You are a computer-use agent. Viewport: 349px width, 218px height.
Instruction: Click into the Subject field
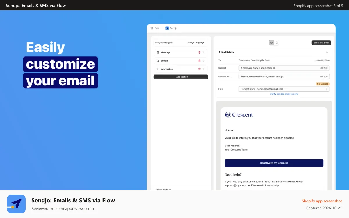pyautogui.click(x=284, y=68)
